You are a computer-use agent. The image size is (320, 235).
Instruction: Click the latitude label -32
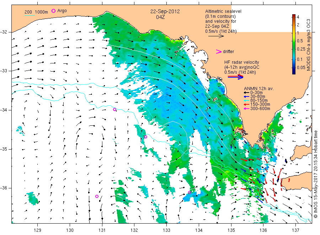(x=4, y=32)
